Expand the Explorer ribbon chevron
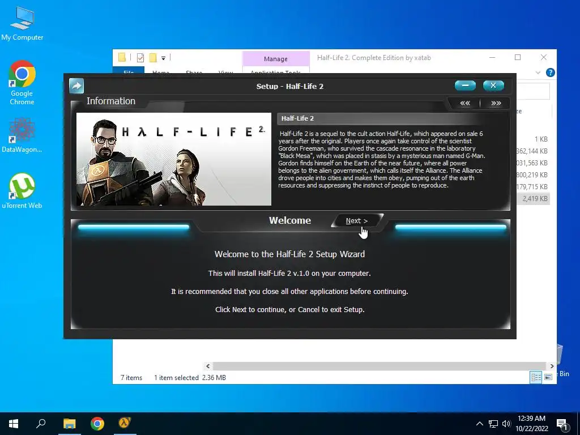Screen dimensions: 580x435 coord(538,72)
